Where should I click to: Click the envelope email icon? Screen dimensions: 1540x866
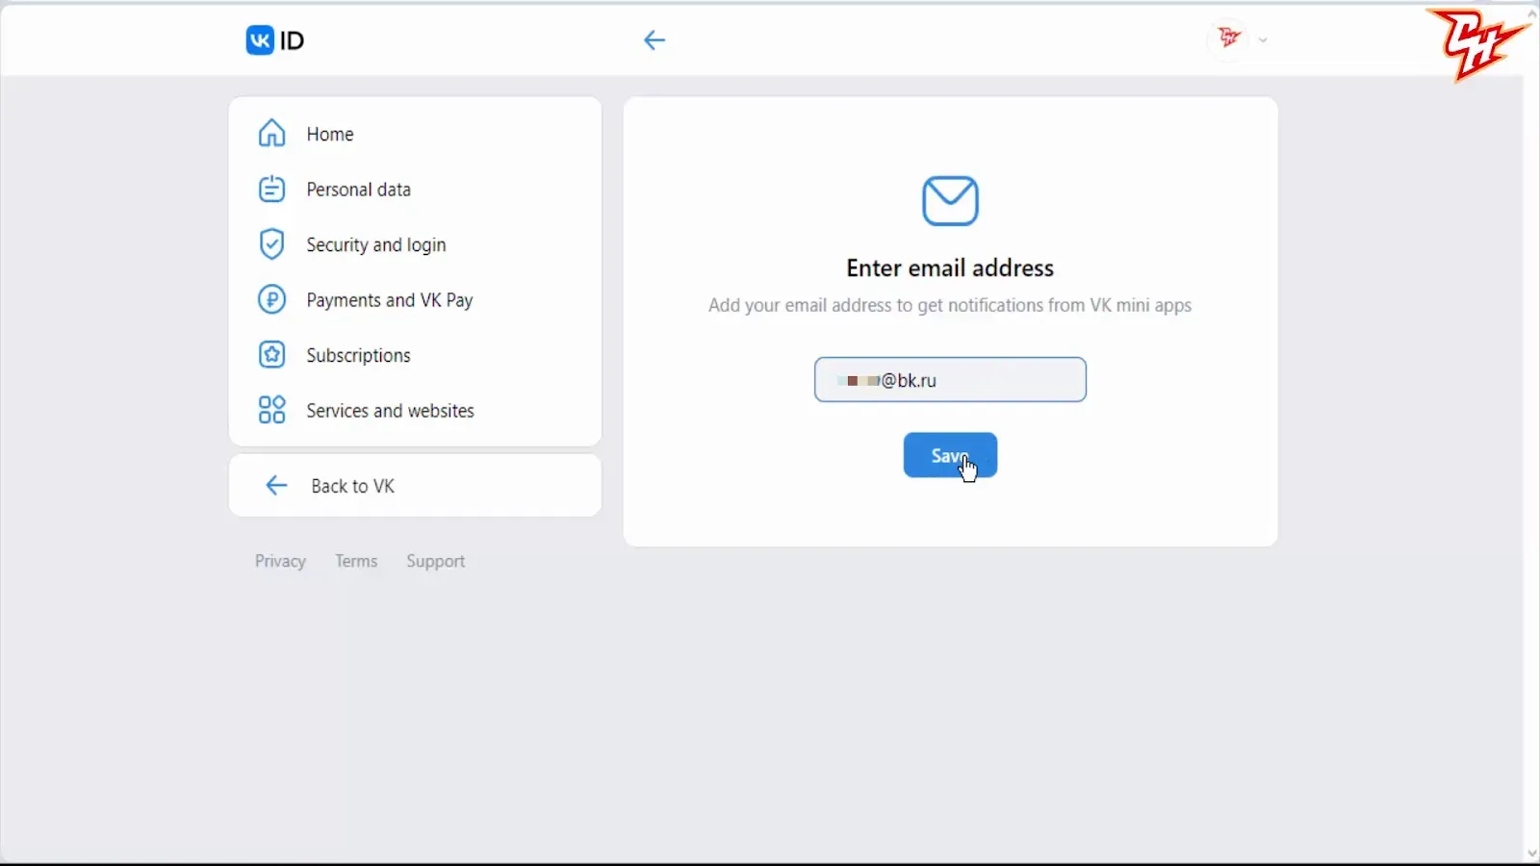(950, 200)
